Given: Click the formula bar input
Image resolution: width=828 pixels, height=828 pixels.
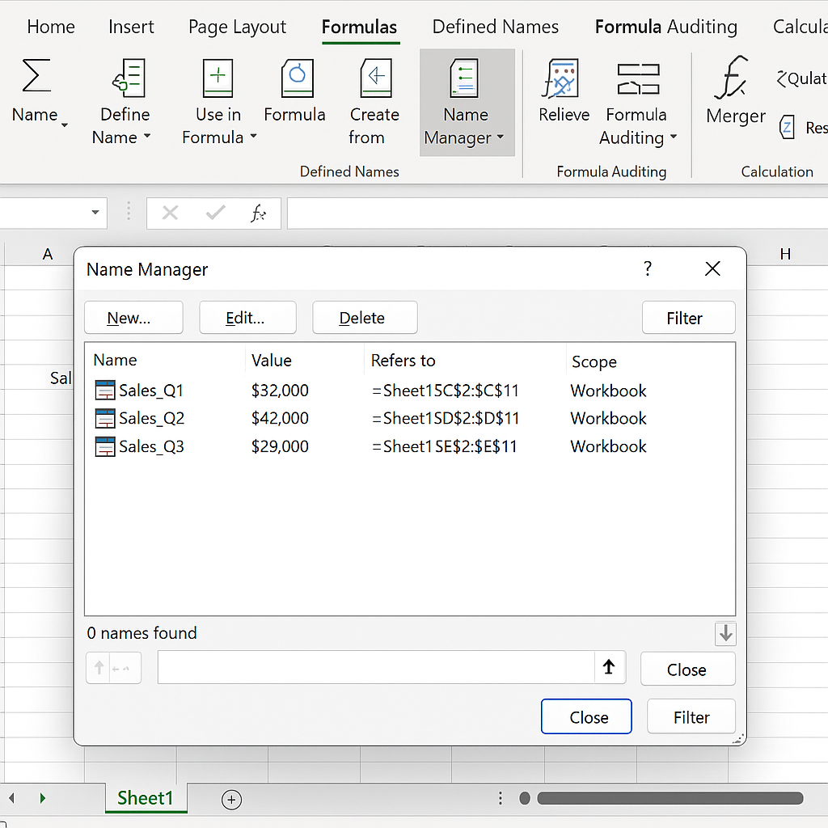Looking at the screenshot, I should 557,213.
